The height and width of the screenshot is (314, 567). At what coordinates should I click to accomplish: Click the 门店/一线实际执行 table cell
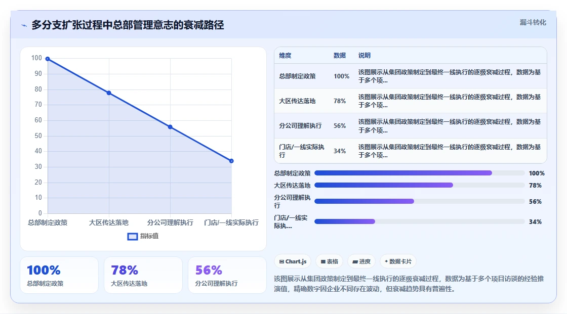302,151
